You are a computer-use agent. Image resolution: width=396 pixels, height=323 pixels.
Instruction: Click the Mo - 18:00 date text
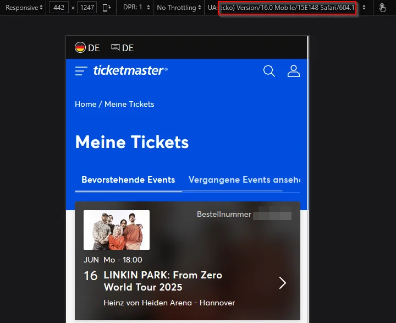click(123, 260)
